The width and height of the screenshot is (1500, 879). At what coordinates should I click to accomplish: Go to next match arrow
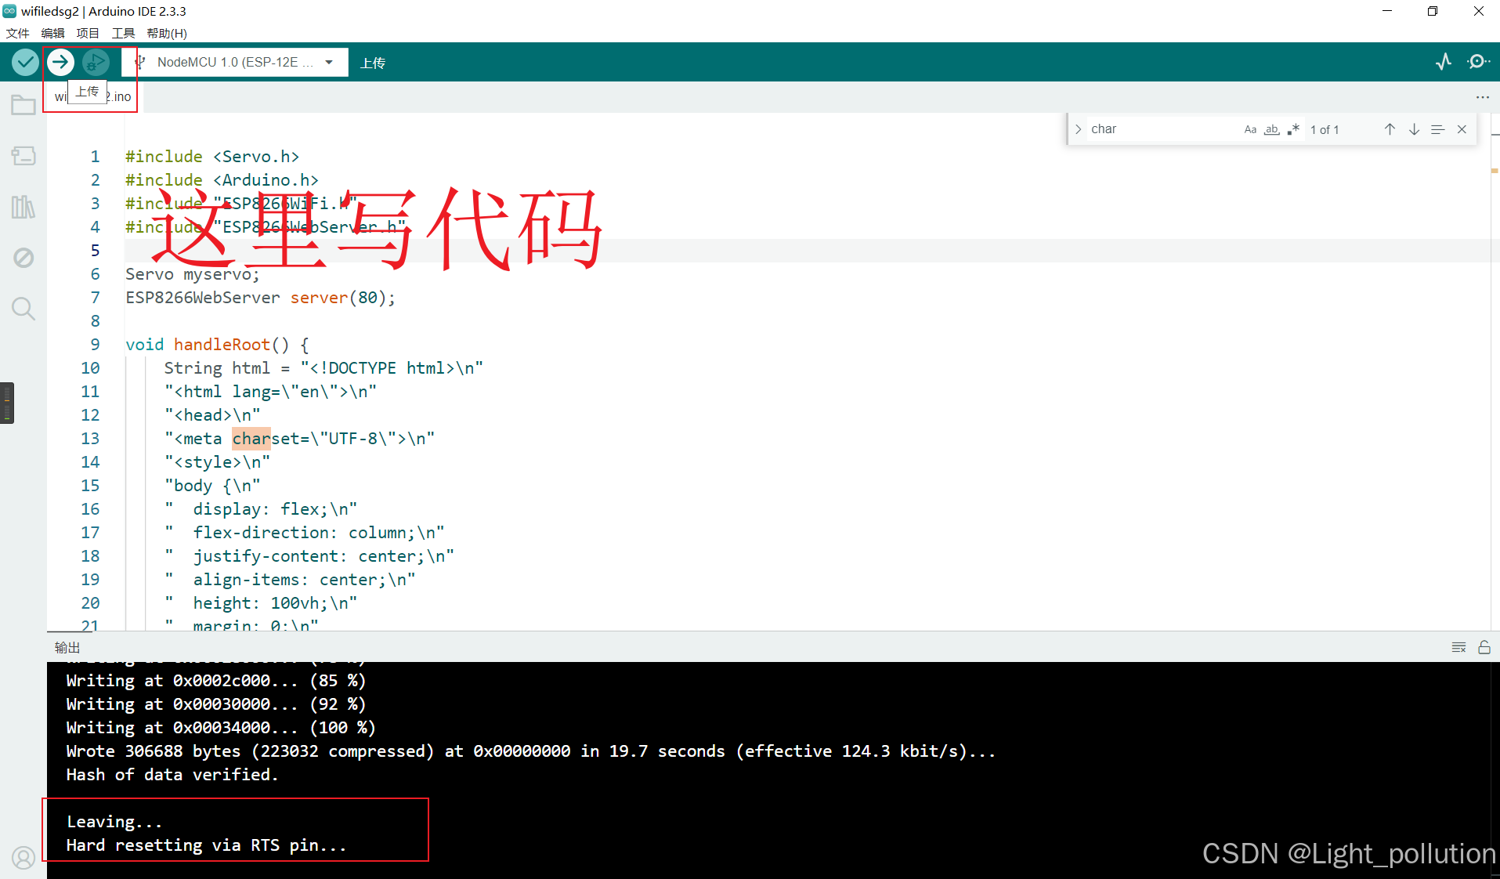(1414, 129)
